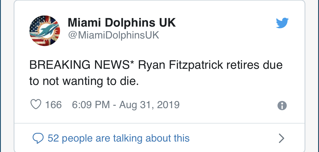
Task: Like the tweet with the heart icon
Action: coord(36,105)
